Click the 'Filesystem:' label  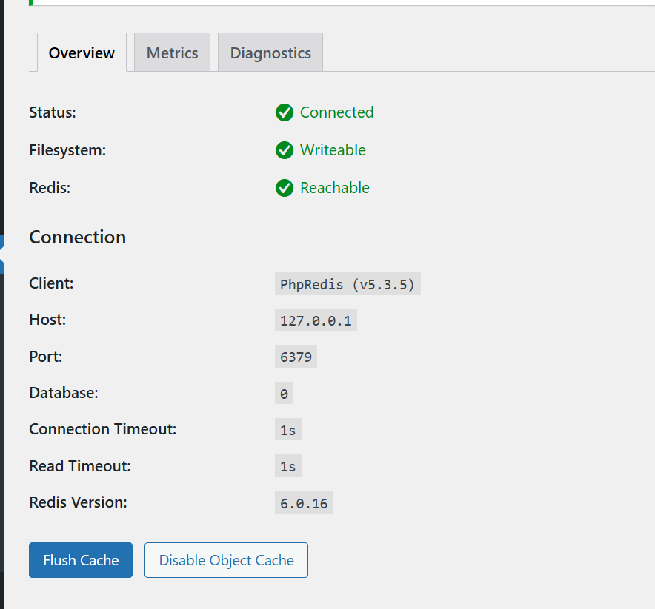click(67, 150)
